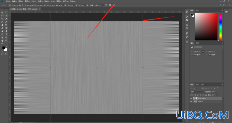Select the Dodge tool
This screenshot has height=123, width=232.
[x=6, y=31]
